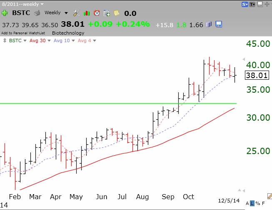
Task: Click the 1.66 value
Action: tap(196, 25)
